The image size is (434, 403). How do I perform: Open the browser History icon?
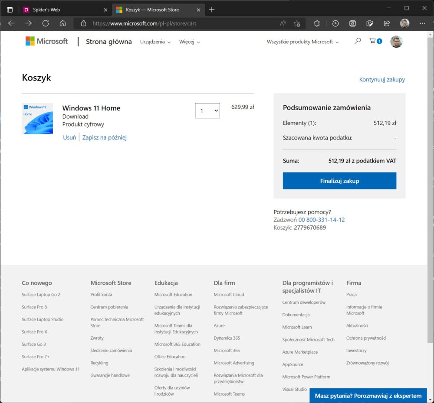click(x=335, y=23)
